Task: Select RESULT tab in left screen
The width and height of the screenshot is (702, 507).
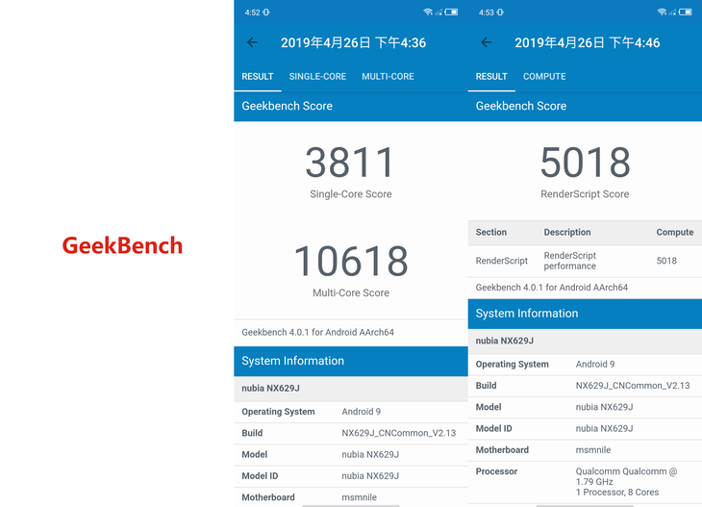Action: click(258, 77)
